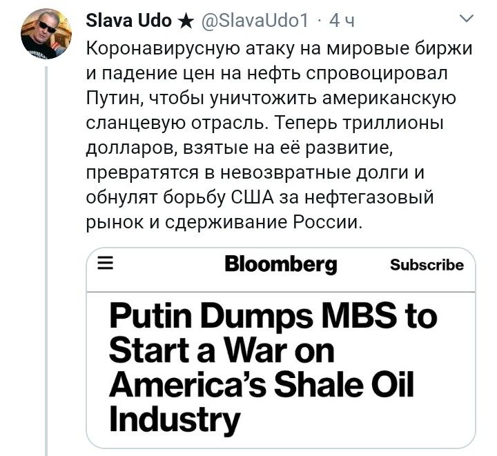The image size is (497, 456).
Task: Click the Slava Udo display name
Action: click(x=129, y=21)
